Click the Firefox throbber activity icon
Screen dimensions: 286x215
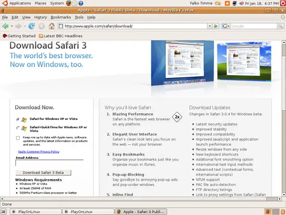[x=283, y=17]
